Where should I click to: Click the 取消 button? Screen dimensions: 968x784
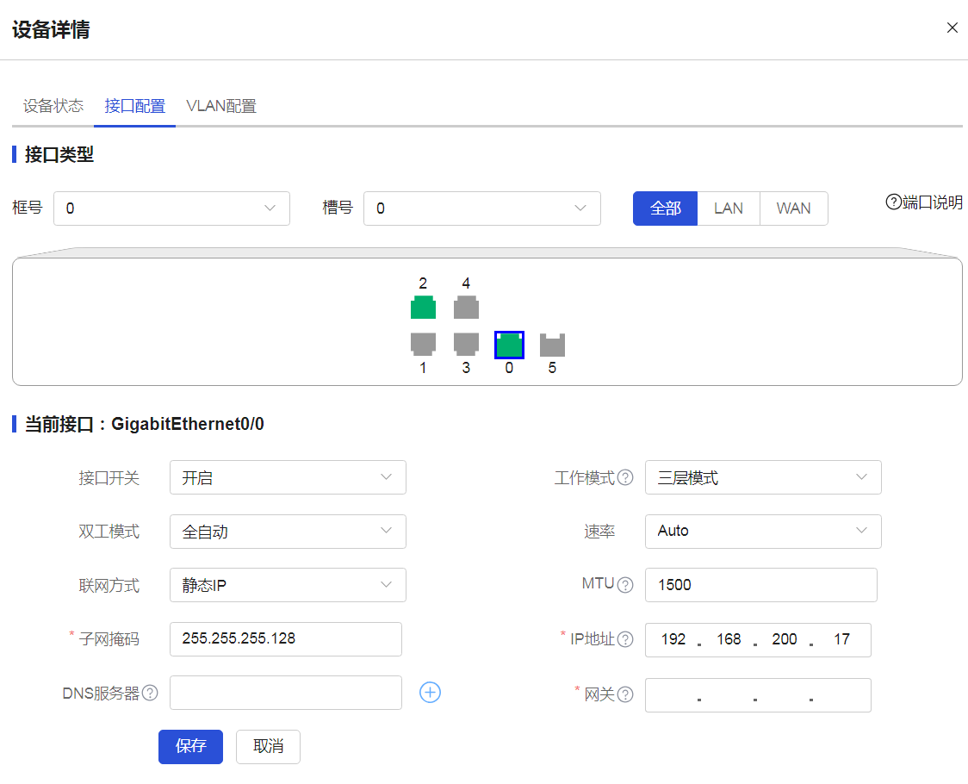(268, 746)
